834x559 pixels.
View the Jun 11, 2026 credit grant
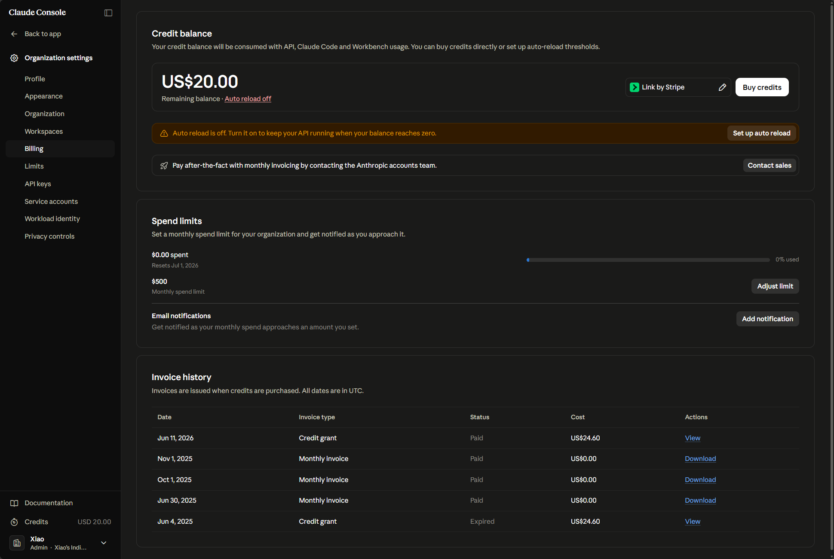tap(693, 438)
